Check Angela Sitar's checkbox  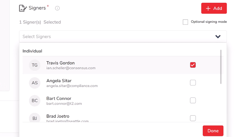click(x=193, y=83)
